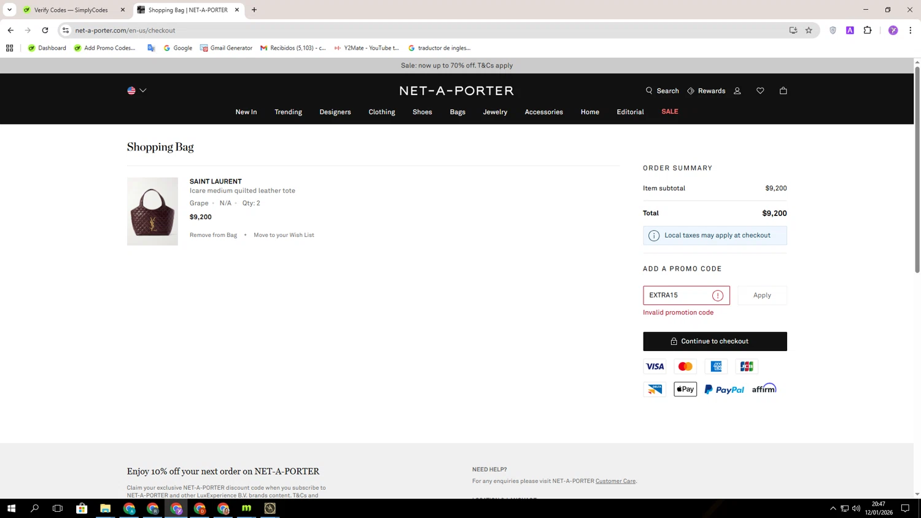This screenshot has height=518, width=921.
Task: Open the Editorial menu
Action: coord(630,112)
